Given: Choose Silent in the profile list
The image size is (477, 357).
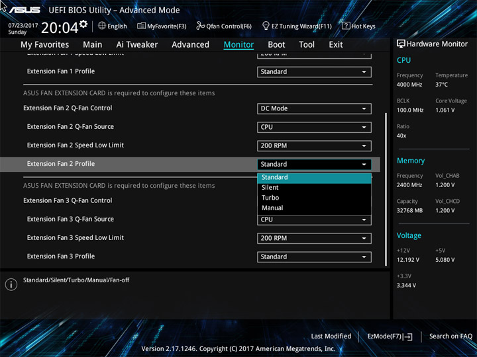Looking at the screenshot, I should [314, 188].
